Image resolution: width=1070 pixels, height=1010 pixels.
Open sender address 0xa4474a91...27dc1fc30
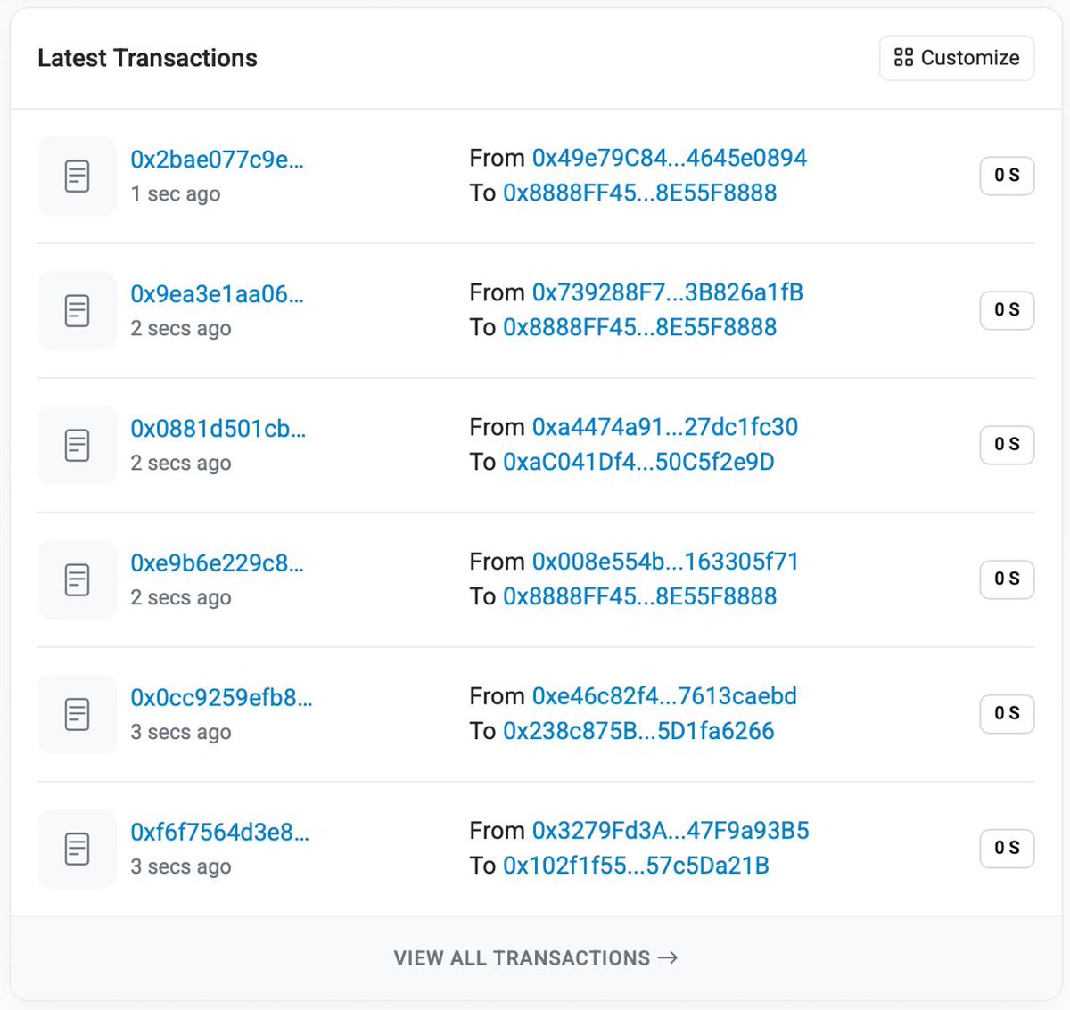(x=664, y=427)
